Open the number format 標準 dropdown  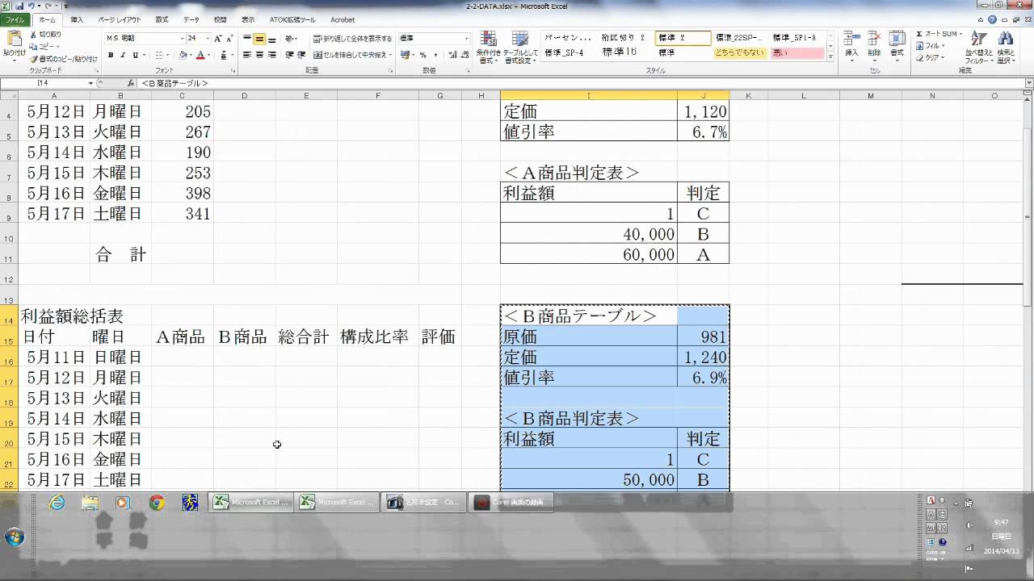coord(466,38)
